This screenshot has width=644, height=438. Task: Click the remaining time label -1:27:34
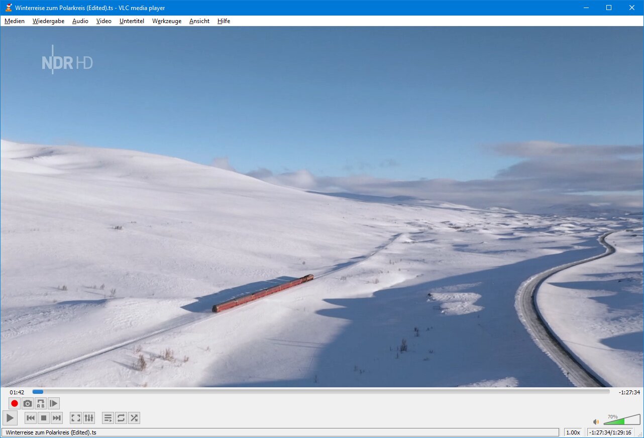point(629,392)
